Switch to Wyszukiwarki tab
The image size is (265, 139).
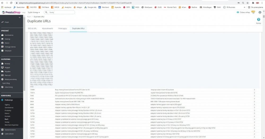point(47,28)
